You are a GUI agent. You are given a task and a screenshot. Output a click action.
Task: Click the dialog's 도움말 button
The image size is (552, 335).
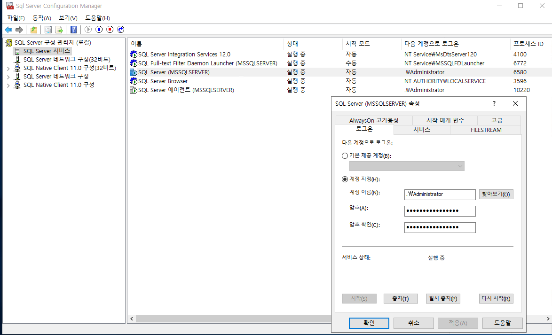[x=502, y=323]
